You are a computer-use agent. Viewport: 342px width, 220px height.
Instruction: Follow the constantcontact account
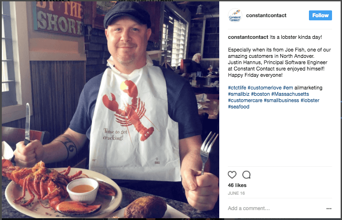(x=320, y=15)
